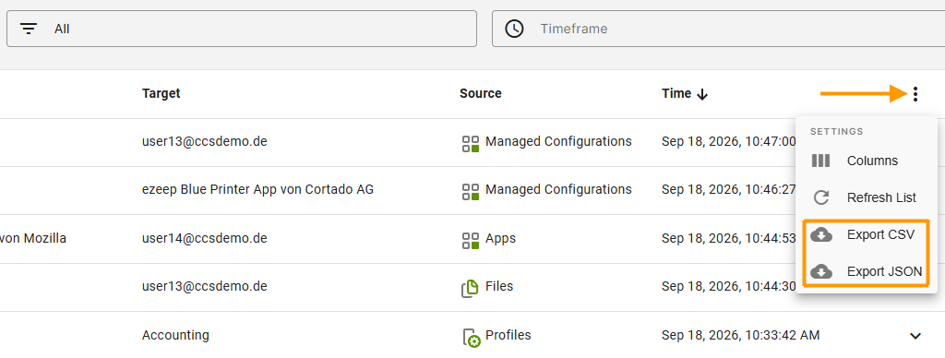Click the 10:47:00 timestamp cell
The width and height of the screenshot is (945, 358).
(x=729, y=142)
